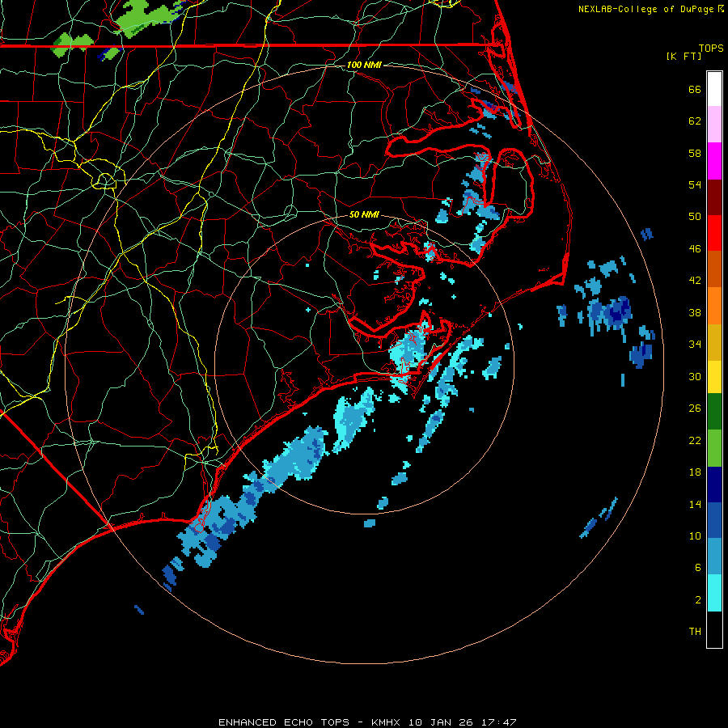
Task: Click the orange 38 legend swatch
Action: click(714, 306)
